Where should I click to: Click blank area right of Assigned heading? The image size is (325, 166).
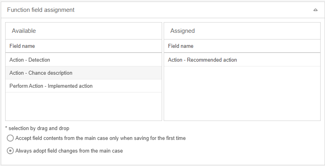tap(257, 31)
